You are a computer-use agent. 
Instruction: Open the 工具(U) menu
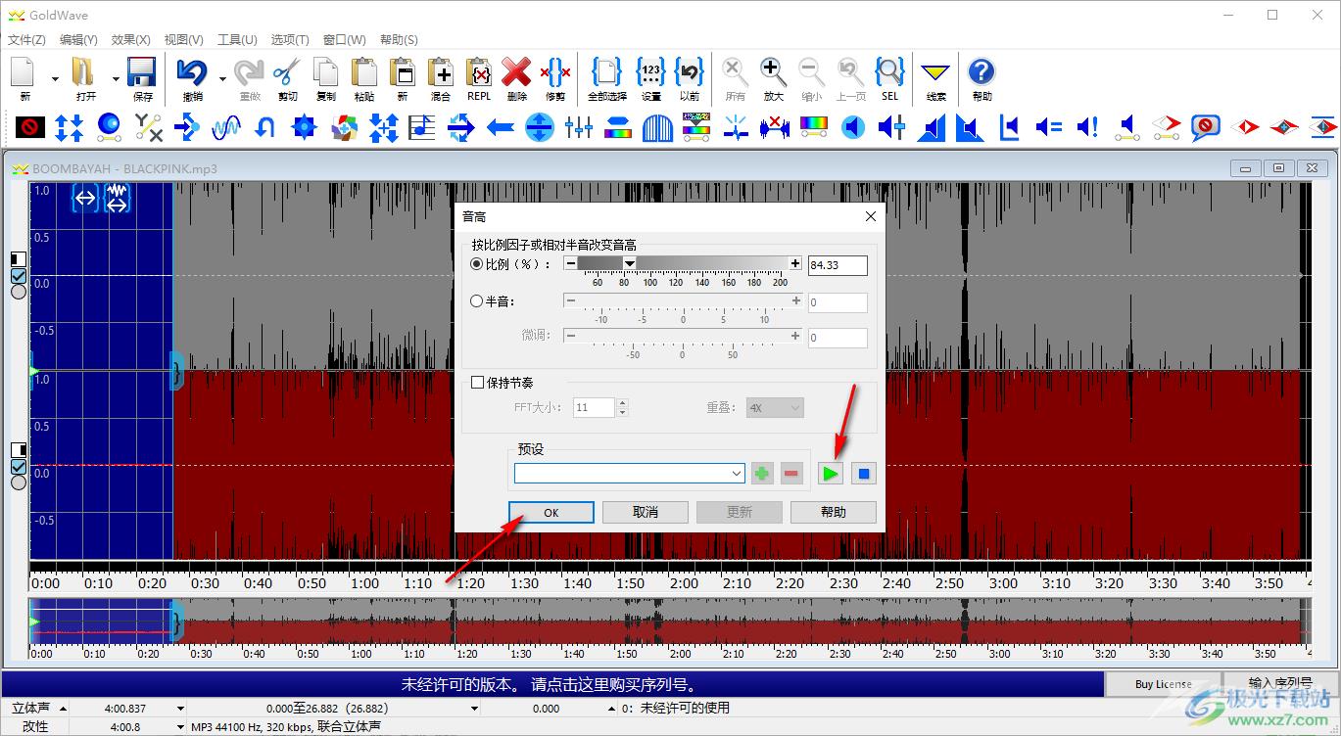click(x=237, y=40)
